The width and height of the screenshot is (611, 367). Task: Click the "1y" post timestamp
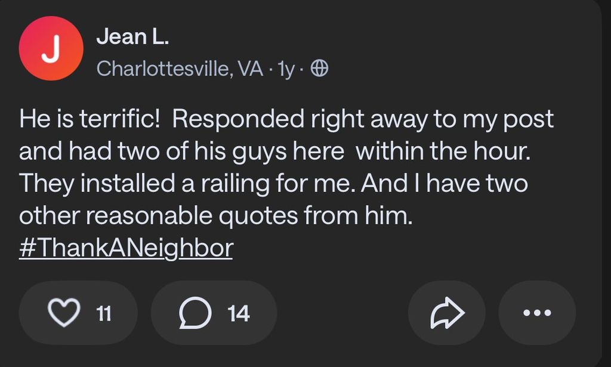(x=286, y=70)
